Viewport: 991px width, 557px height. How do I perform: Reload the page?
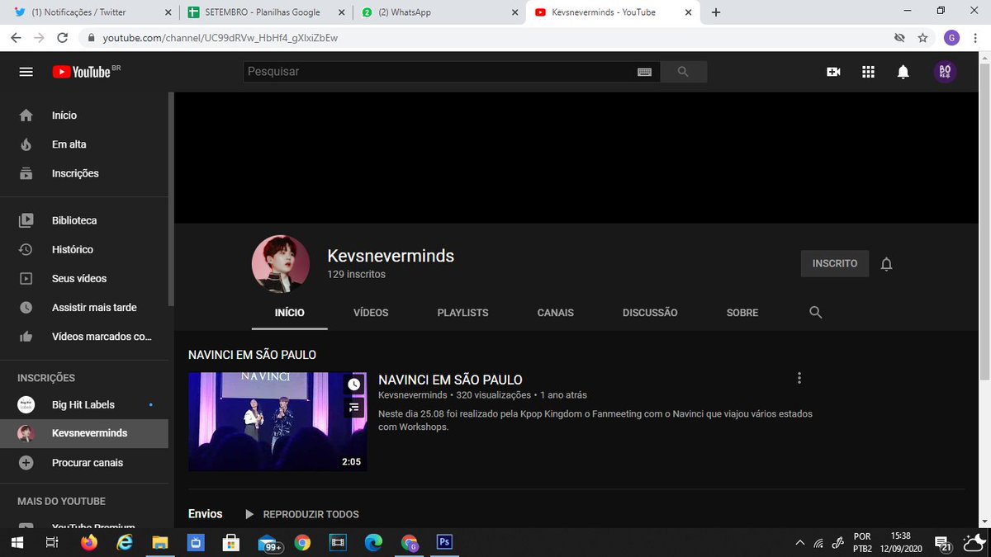point(62,38)
